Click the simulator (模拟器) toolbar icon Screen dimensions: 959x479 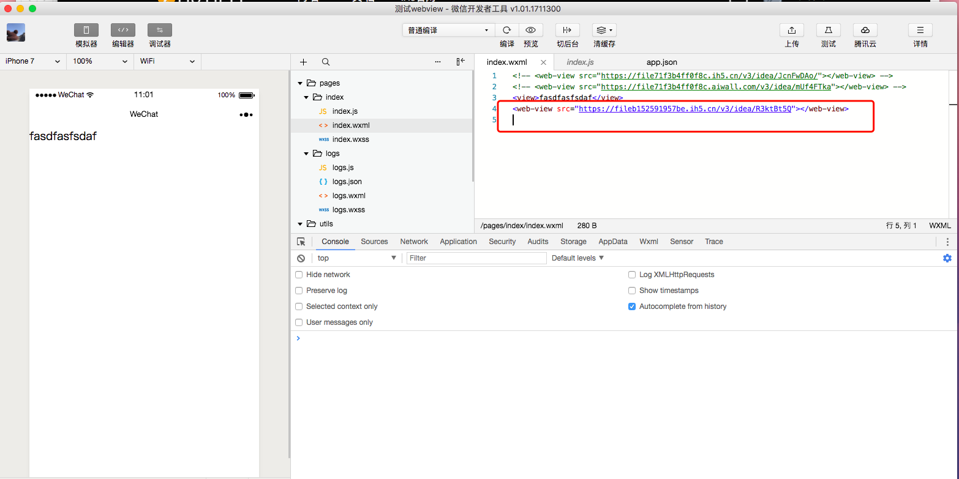[x=86, y=30]
